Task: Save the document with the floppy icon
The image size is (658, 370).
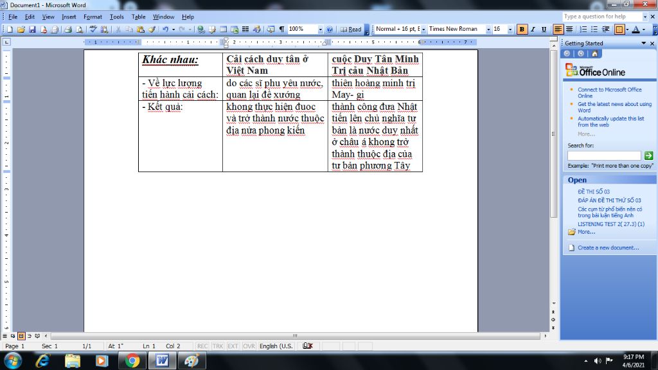Action: pos(32,30)
